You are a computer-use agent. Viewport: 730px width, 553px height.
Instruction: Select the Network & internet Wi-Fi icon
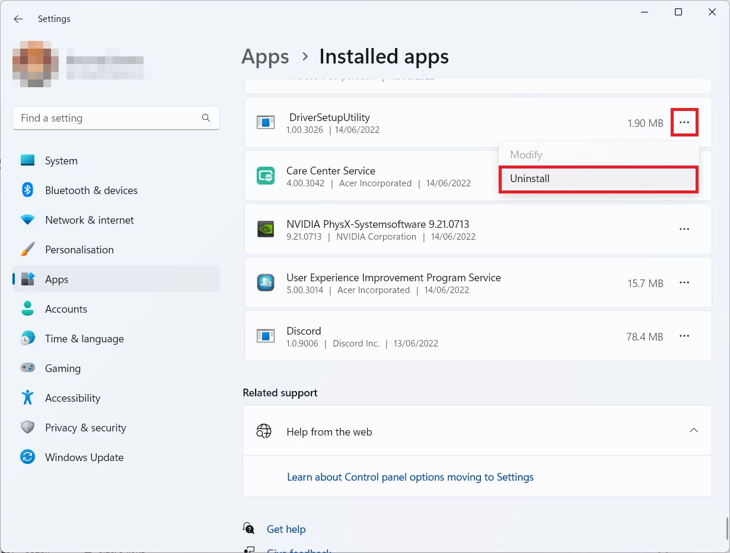(28, 220)
